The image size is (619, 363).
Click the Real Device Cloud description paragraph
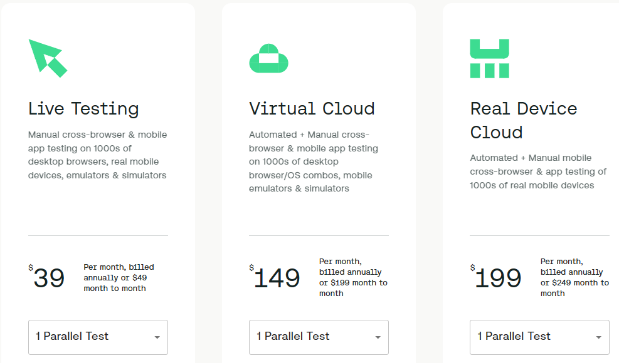coord(538,171)
